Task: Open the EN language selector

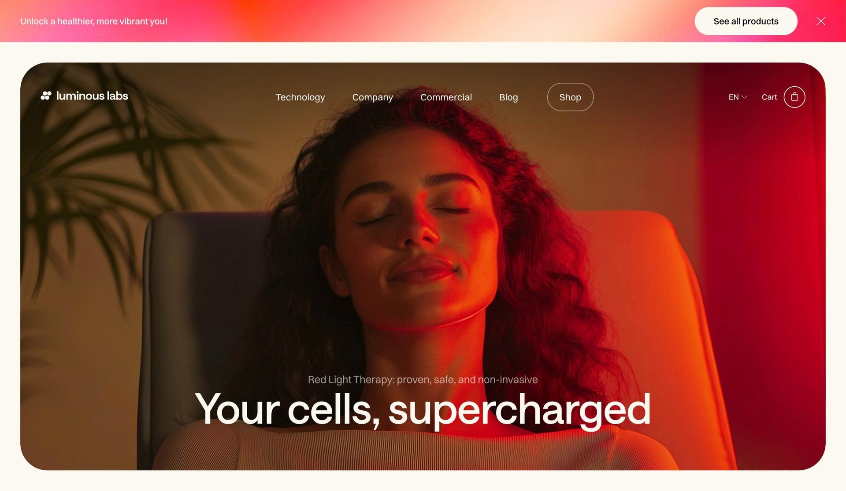Action: pyautogui.click(x=738, y=97)
